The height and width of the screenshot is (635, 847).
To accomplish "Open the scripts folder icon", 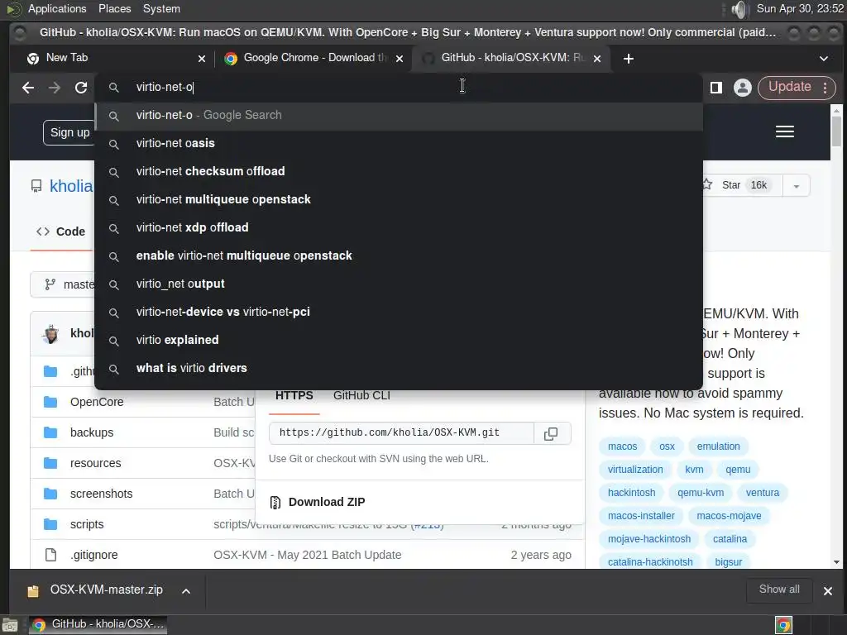I will (50, 524).
